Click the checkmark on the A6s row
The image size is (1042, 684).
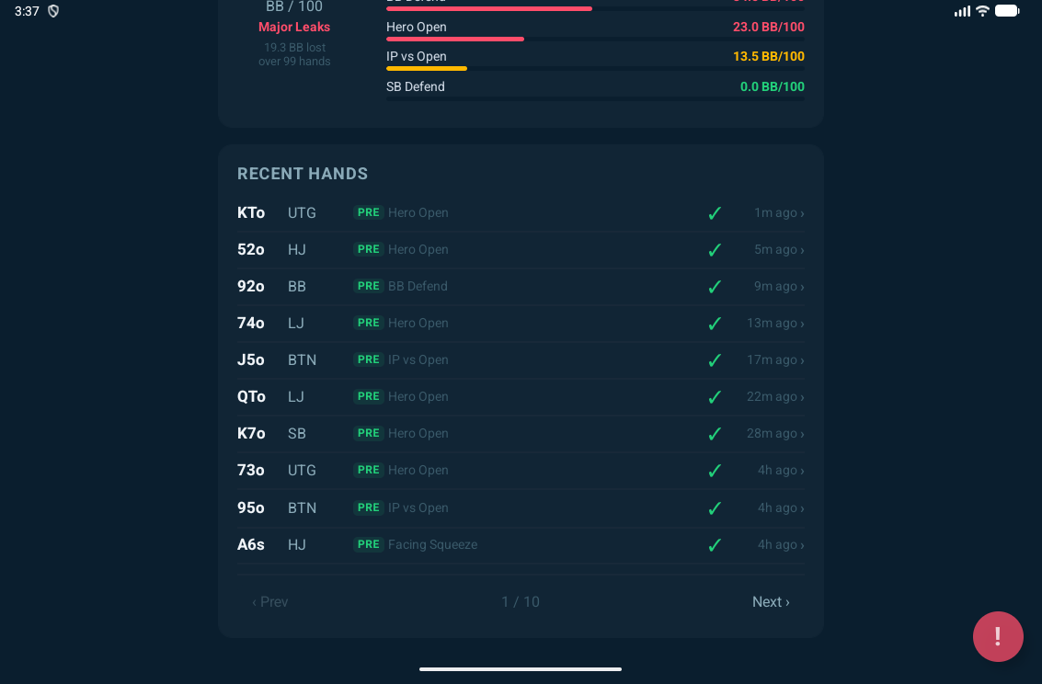point(715,545)
